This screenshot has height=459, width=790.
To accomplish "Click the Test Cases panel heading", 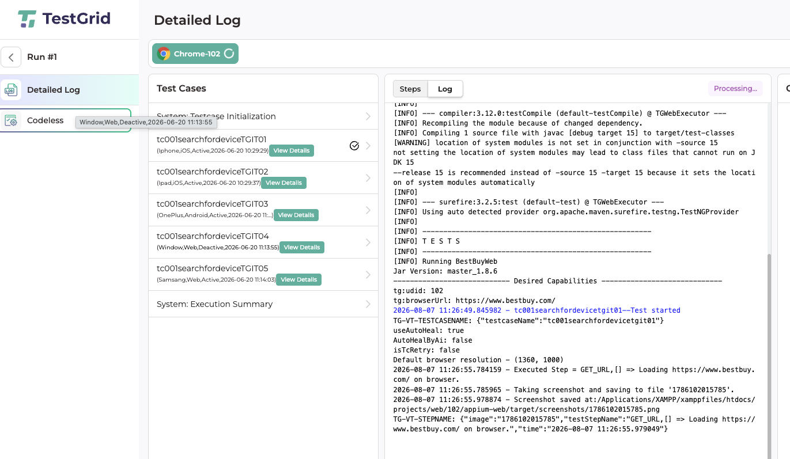I will coord(181,88).
